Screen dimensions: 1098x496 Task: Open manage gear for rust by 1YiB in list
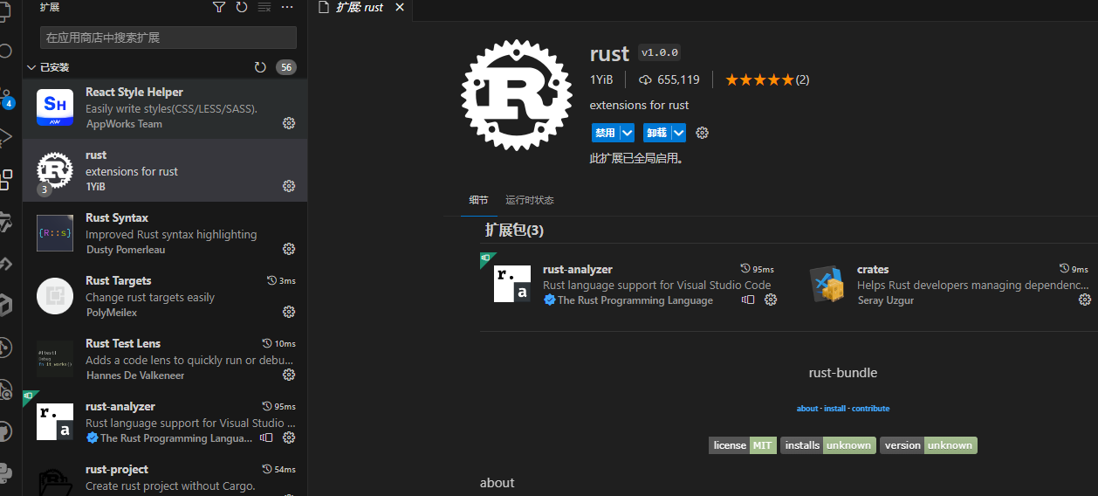tap(289, 186)
